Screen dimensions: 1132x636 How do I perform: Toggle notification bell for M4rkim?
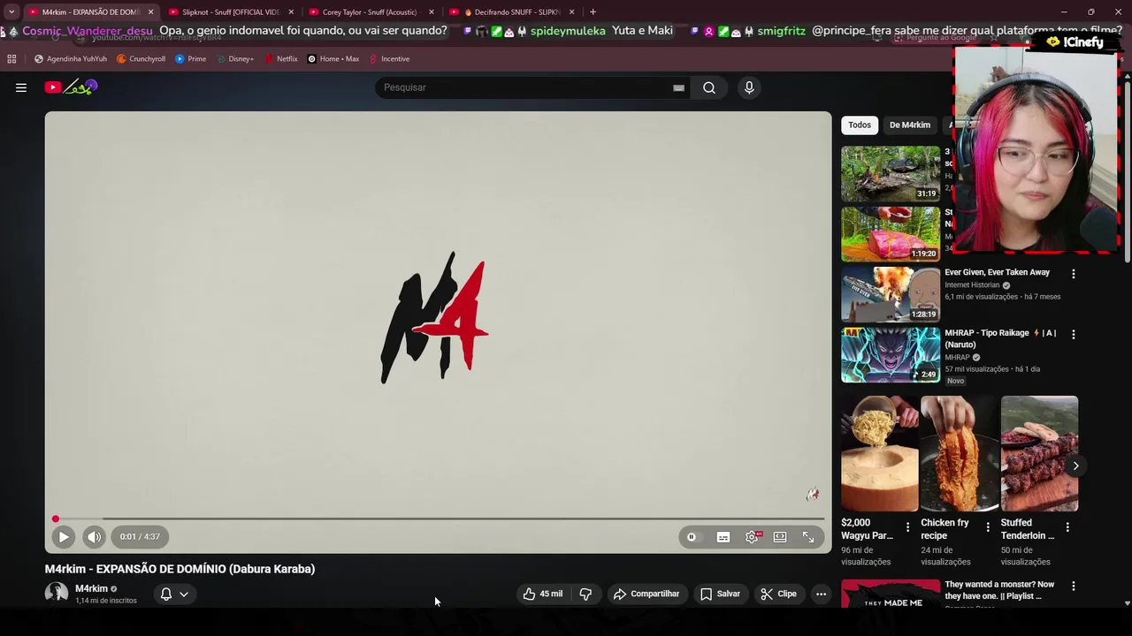(165, 594)
